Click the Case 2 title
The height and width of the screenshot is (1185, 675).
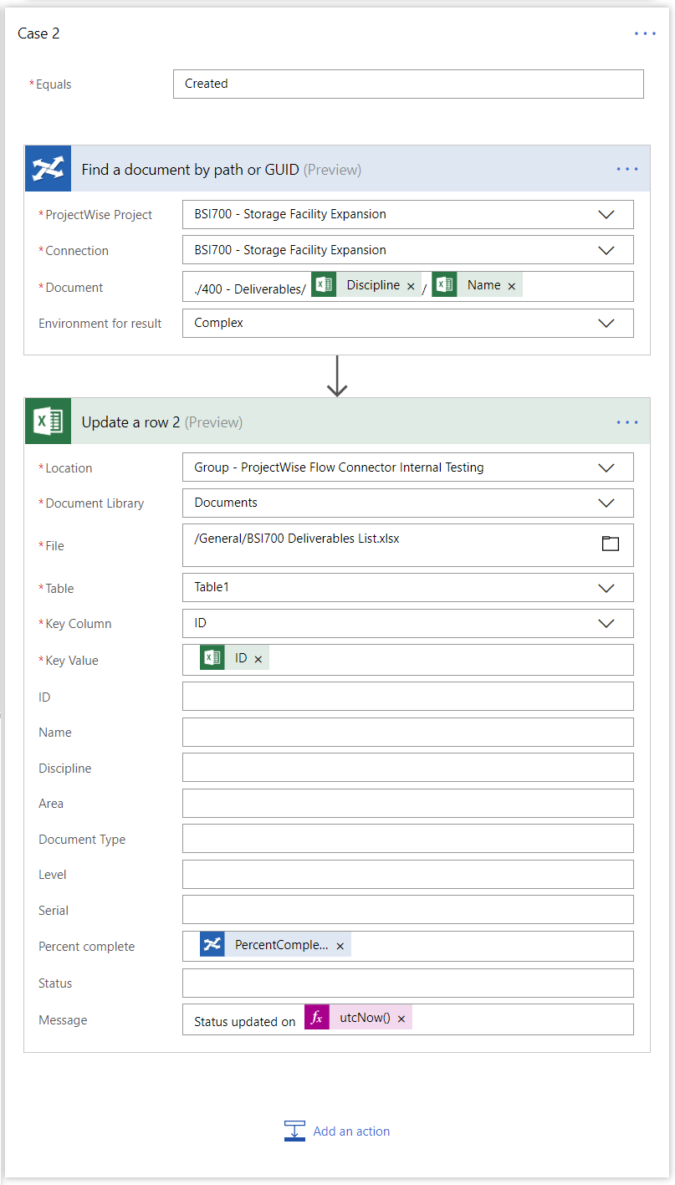click(x=38, y=33)
